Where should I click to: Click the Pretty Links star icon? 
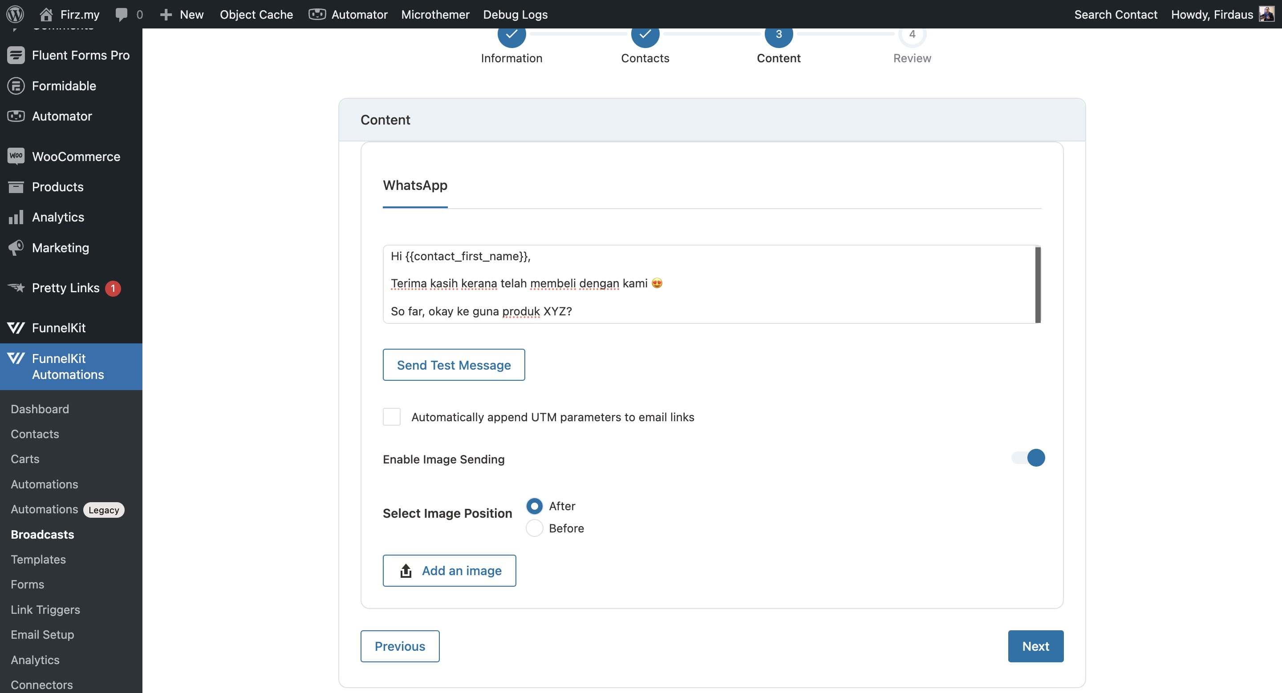coord(16,287)
